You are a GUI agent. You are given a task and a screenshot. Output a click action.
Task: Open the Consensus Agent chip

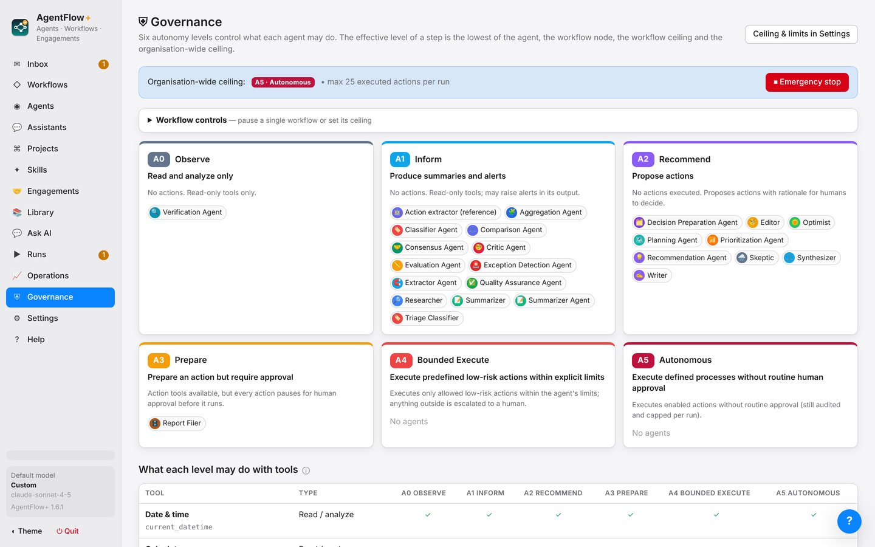[429, 247]
